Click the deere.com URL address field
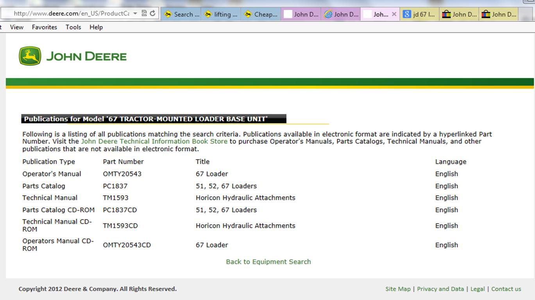The width and height of the screenshot is (535, 300). [71, 13]
